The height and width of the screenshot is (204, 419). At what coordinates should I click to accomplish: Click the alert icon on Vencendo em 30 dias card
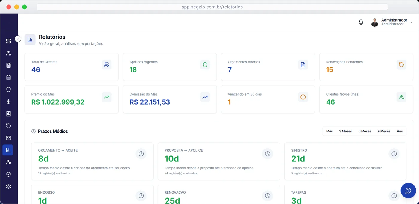[x=303, y=97]
